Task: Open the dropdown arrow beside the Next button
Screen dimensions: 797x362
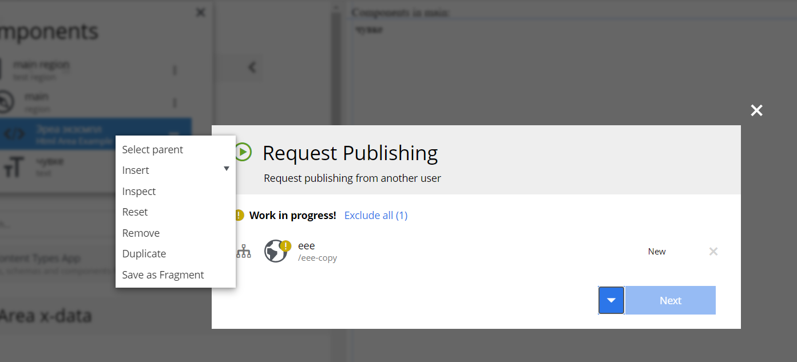Action: tap(610, 300)
